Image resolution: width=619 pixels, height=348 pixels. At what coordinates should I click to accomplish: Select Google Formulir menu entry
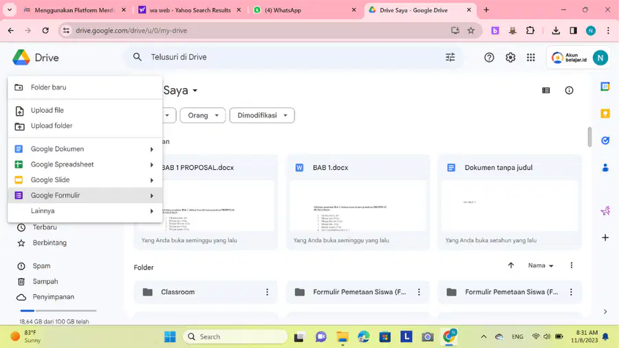[85, 195]
